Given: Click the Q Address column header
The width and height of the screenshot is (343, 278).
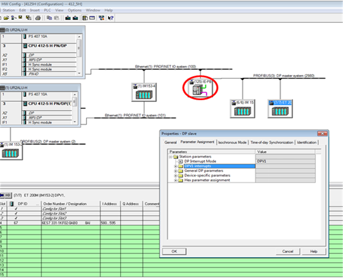Looking at the screenshot, I should (x=131, y=203).
